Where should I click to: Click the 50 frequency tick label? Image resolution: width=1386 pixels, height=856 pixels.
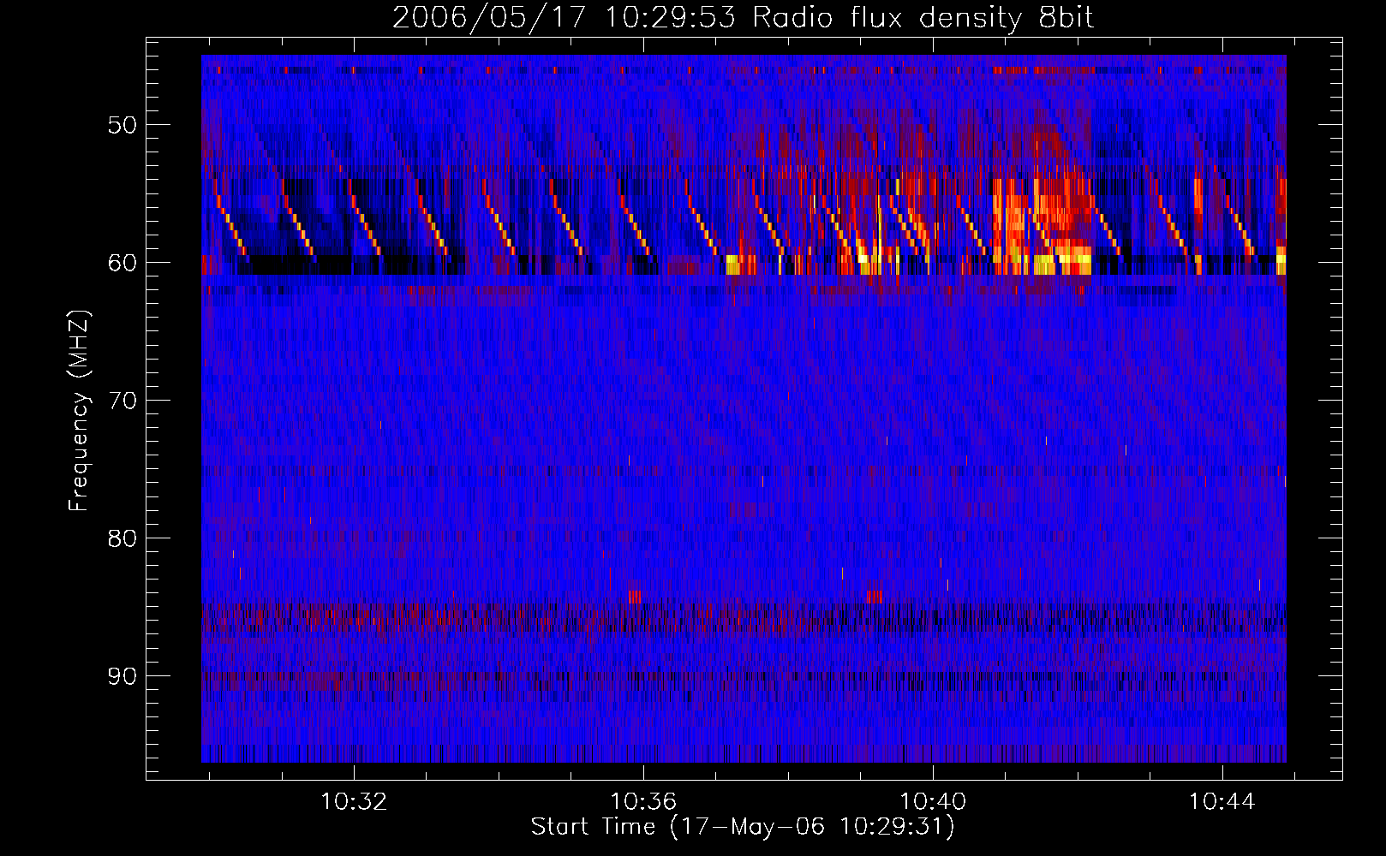pyautogui.click(x=122, y=125)
